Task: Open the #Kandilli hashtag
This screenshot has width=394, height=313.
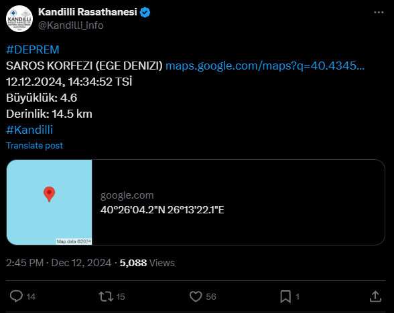Action: tap(29, 130)
